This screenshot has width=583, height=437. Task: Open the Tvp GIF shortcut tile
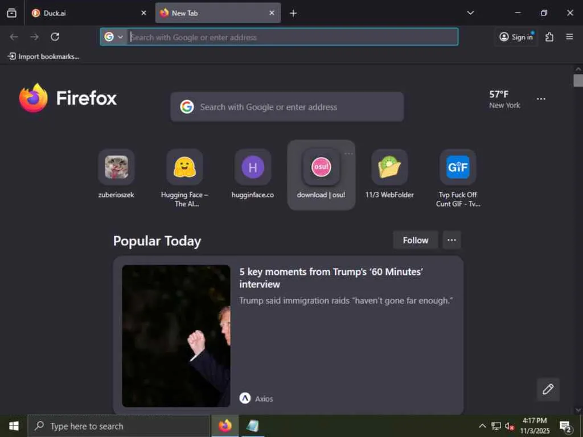[x=458, y=178]
